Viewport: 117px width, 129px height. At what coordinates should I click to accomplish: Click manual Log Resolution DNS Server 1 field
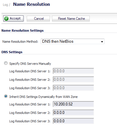tap(73, 71)
